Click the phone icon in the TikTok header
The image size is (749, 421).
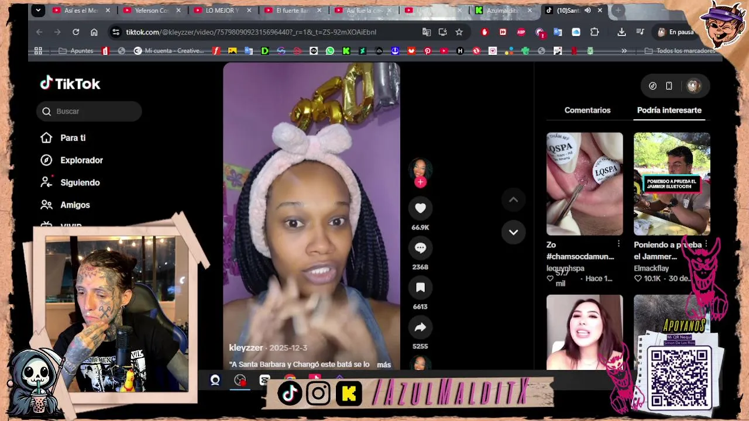[x=669, y=86]
